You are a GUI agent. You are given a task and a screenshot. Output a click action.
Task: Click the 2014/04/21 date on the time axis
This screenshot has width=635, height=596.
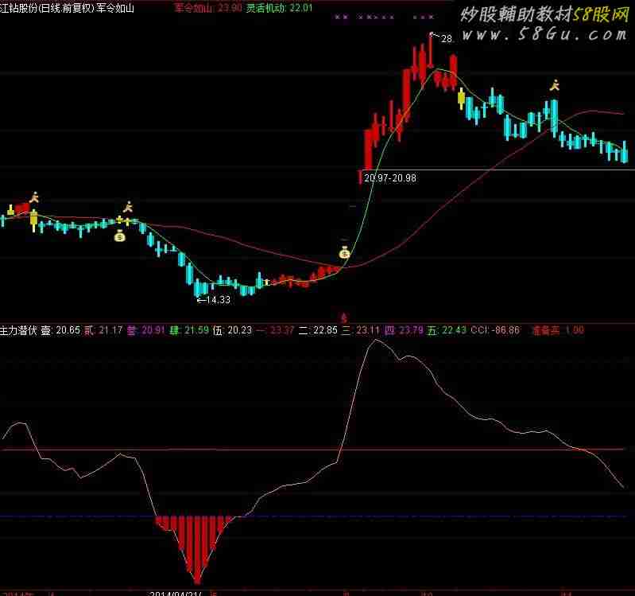(x=178, y=593)
